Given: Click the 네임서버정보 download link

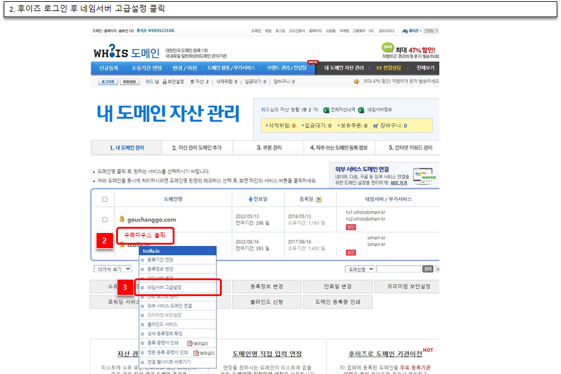Looking at the screenshot, I should pyautogui.click(x=379, y=110).
